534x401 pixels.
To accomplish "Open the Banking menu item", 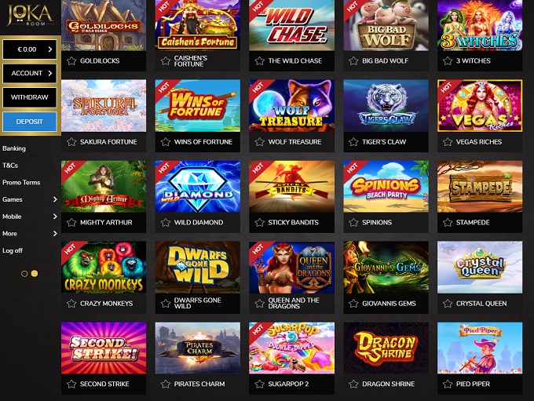I will (14, 148).
